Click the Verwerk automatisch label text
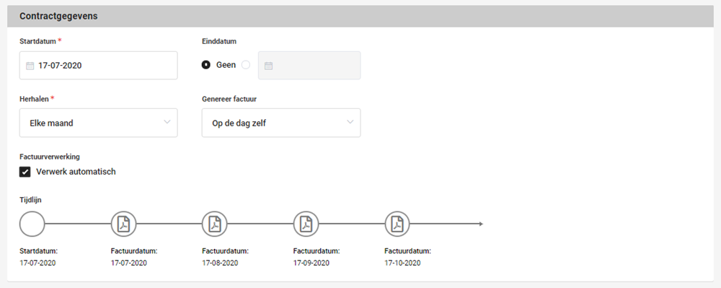Viewport: 721px width, 288px height. point(76,172)
